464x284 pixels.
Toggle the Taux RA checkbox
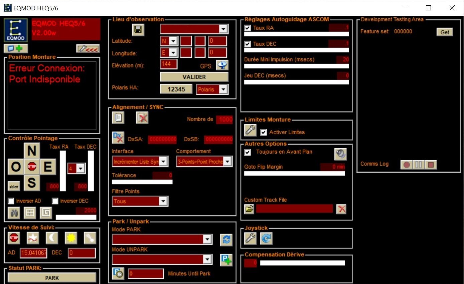point(248,28)
